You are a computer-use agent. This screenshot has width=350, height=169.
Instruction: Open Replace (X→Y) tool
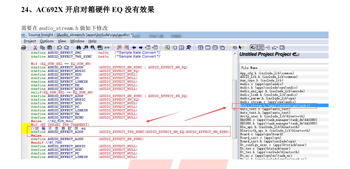[x=107, y=47]
